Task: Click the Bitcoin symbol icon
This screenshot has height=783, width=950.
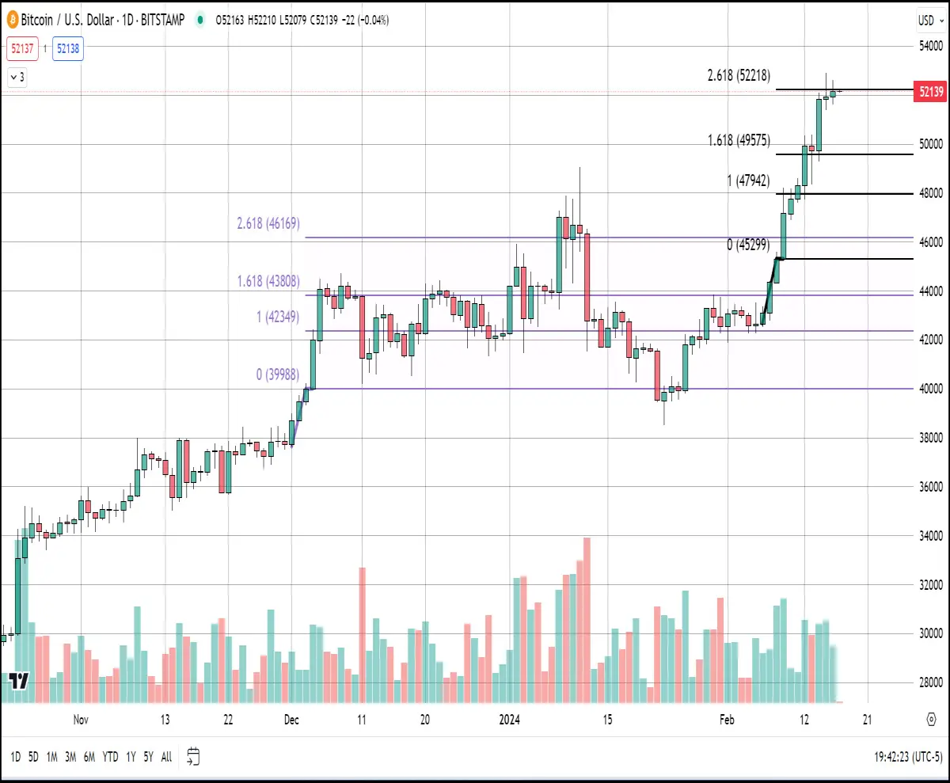Action: click(11, 20)
